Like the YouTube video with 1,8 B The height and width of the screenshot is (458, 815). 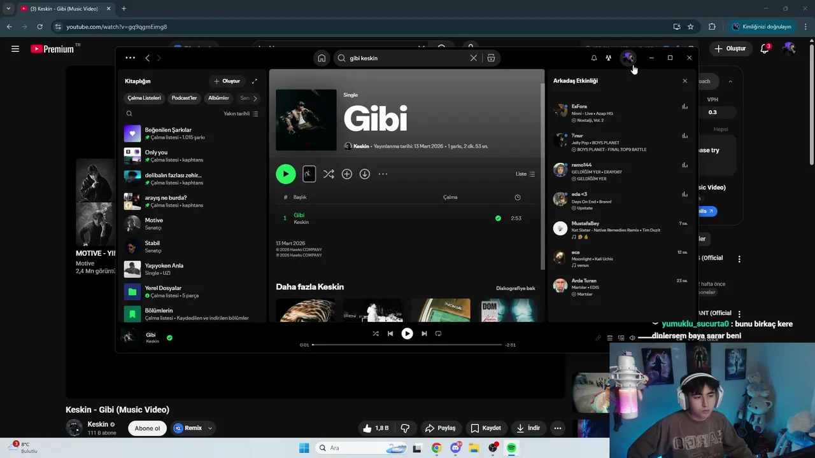point(376,428)
